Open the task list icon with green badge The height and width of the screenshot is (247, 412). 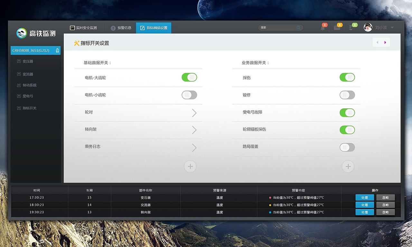[x=351, y=28]
